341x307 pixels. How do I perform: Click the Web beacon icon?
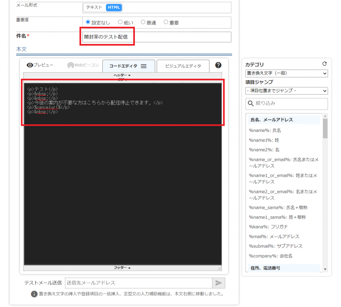(x=71, y=65)
